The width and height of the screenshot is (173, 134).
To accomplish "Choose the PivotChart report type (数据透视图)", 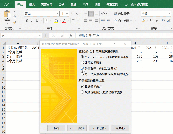I will (82, 92).
